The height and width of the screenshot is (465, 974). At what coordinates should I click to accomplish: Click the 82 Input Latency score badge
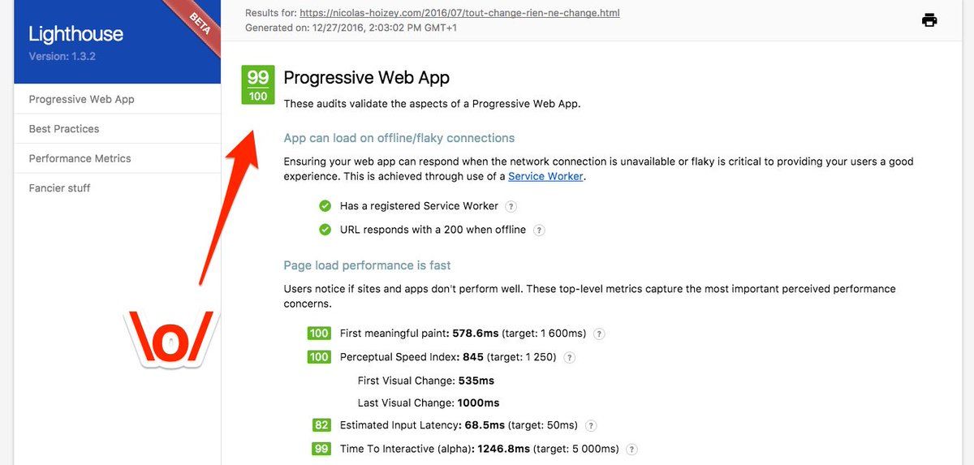[321, 425]
